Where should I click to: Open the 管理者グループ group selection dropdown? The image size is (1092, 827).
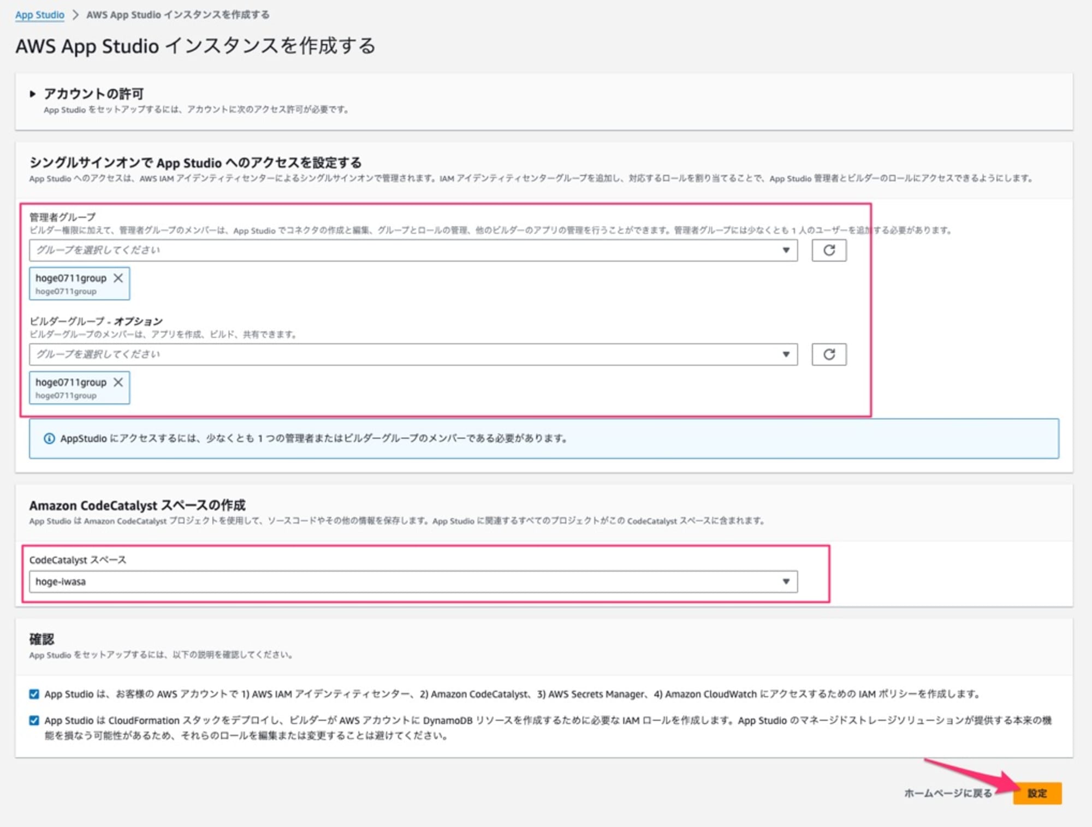413,250
